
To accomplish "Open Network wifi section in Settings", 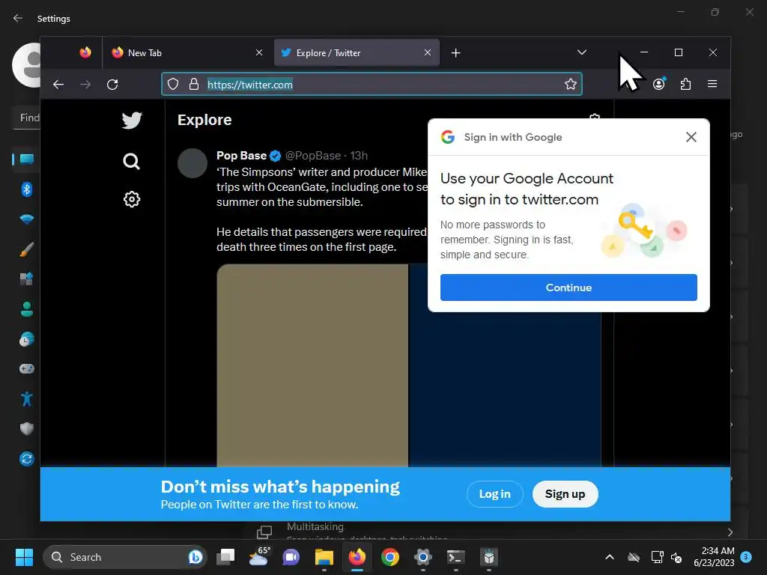I will pos(26,219).
